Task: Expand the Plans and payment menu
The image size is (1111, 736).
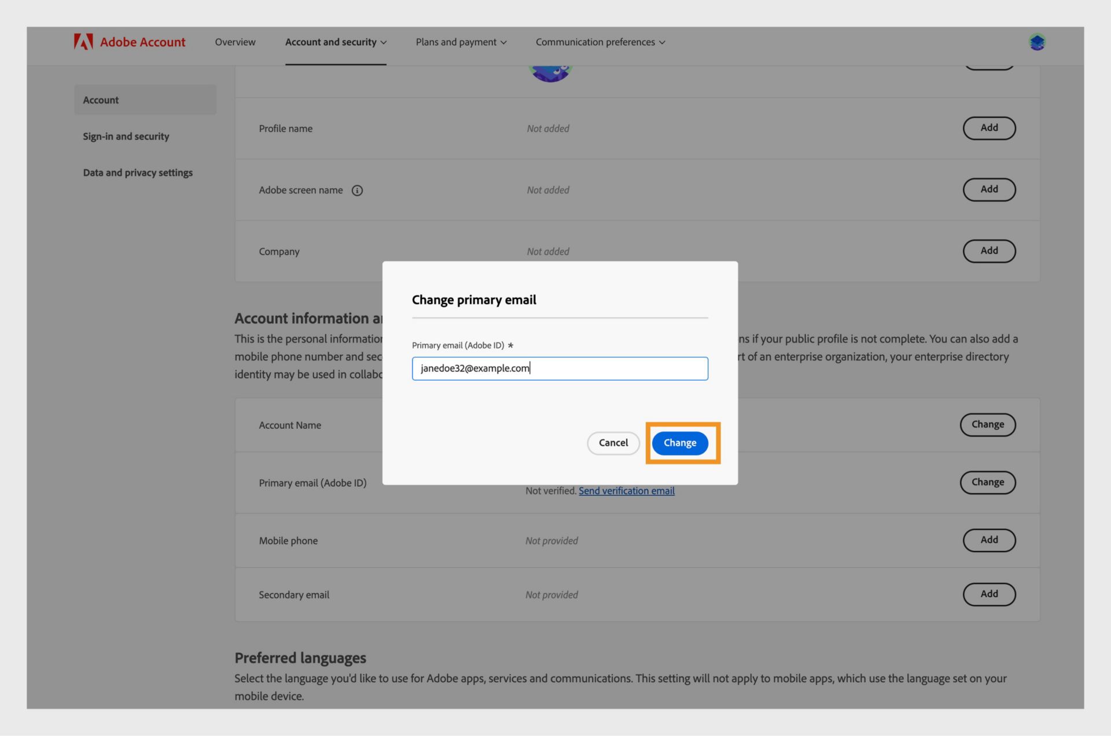Action: 460,42
